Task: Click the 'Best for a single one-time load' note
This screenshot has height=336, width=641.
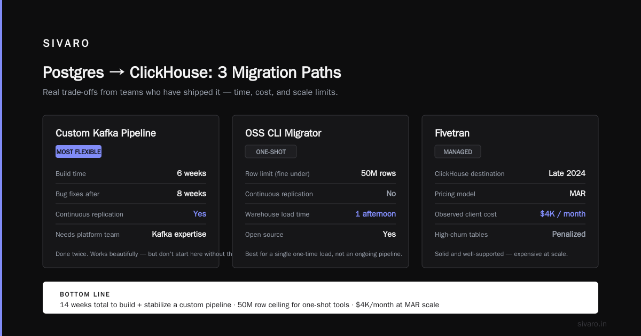Action: click(324, 254)
